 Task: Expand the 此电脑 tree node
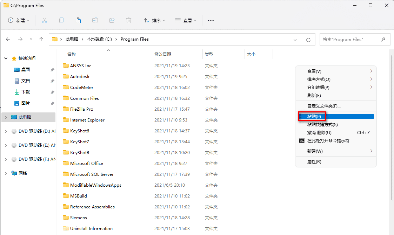click(6, 117)
